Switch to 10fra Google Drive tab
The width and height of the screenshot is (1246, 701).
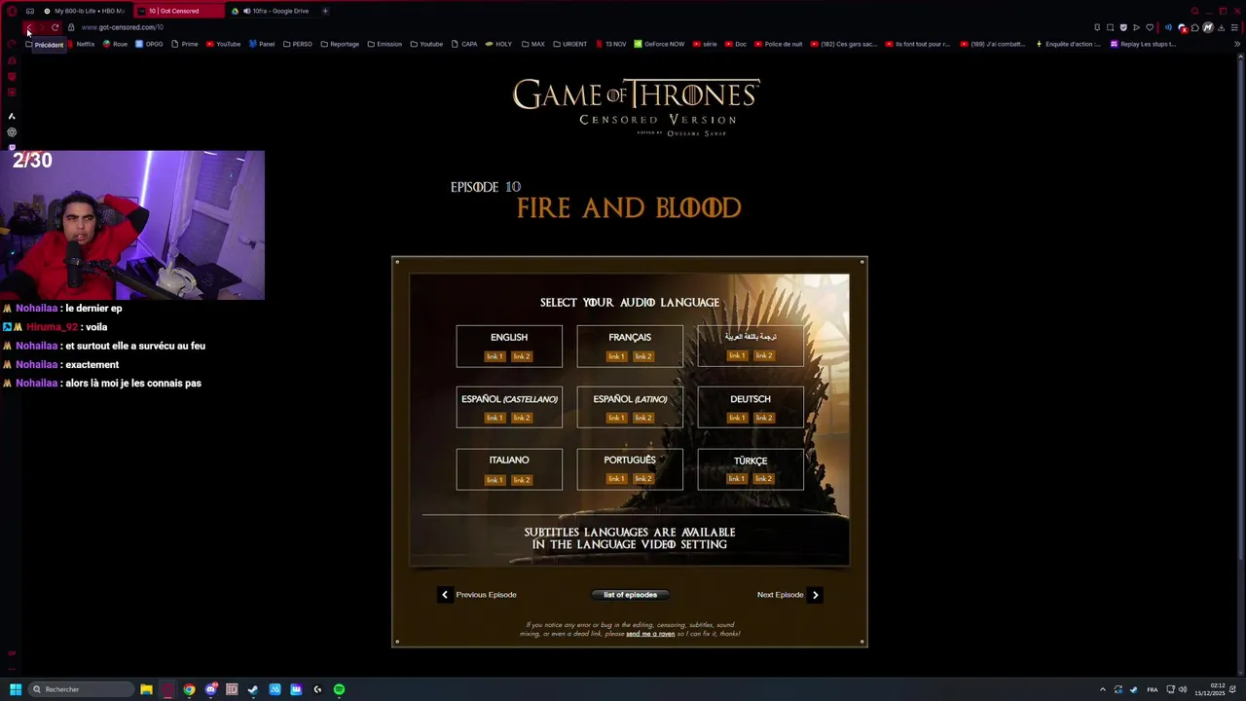tap(272, 11)
